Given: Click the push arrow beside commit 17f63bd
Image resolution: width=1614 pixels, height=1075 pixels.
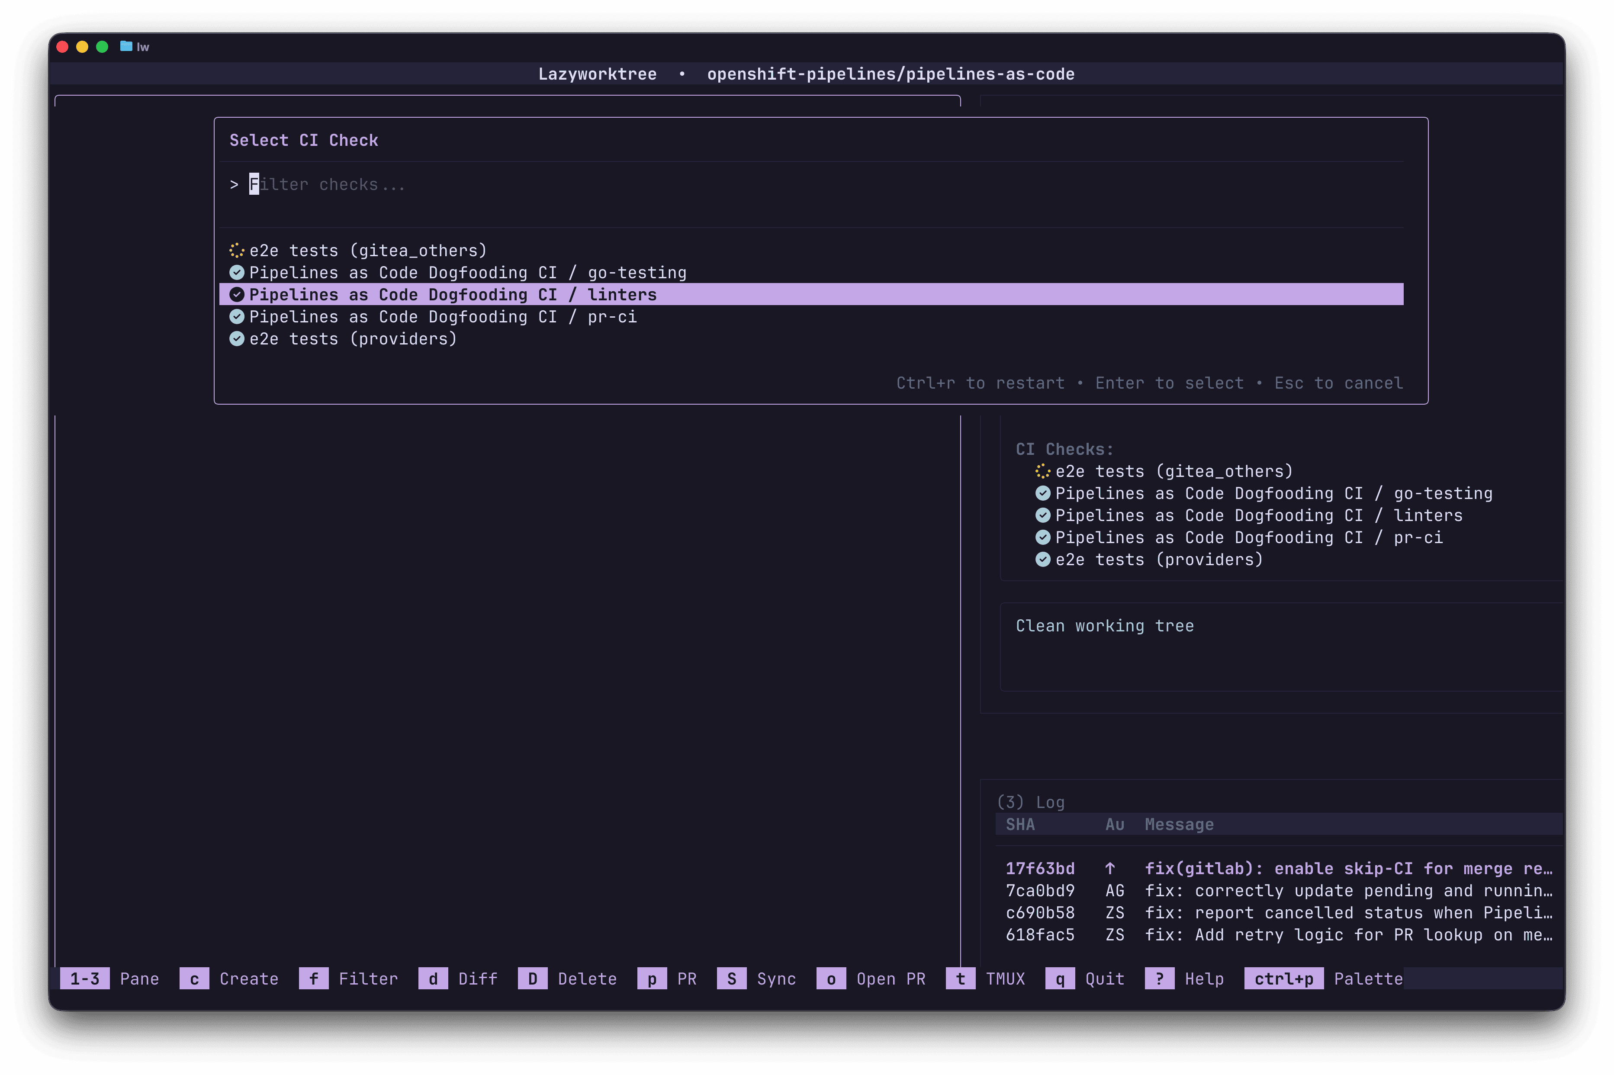Looking at the screenshot, I should click(x=1112, y=868).
